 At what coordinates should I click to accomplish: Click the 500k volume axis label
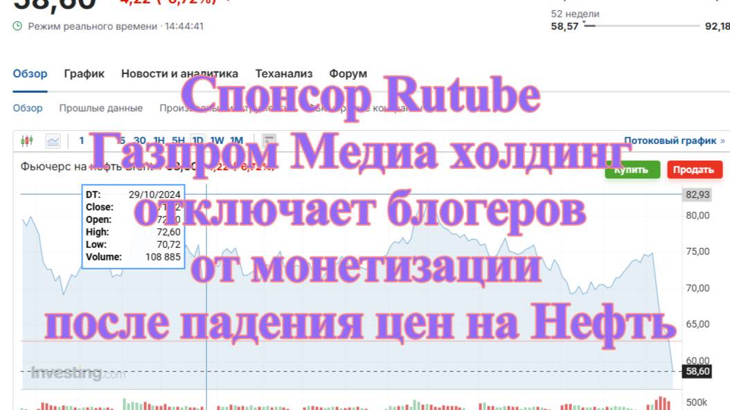tap(697, 402)
